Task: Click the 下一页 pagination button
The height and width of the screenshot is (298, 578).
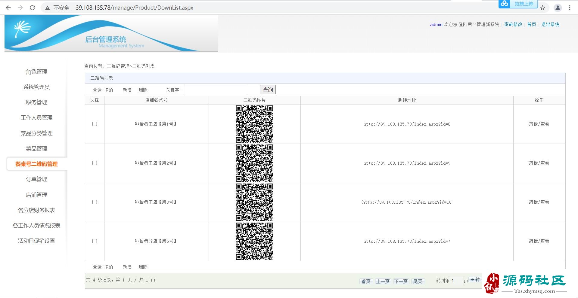Action: point(401,281)
